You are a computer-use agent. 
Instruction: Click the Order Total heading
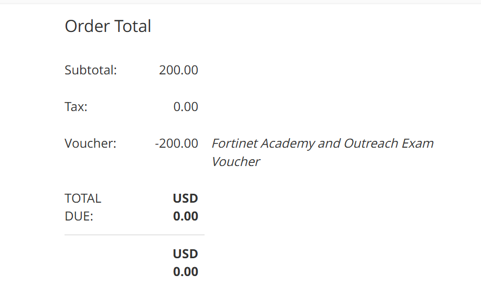pos(108,26)
